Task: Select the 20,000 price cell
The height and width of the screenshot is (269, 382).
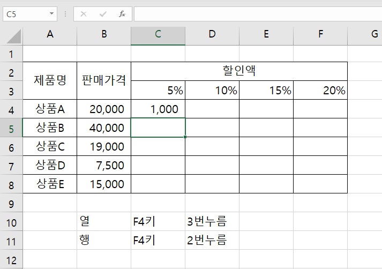Action: [x=104, y=109]
